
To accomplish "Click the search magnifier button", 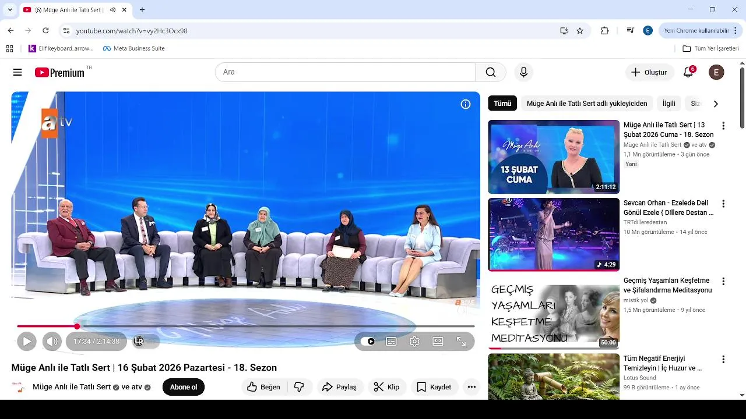I will click(491, 72).
